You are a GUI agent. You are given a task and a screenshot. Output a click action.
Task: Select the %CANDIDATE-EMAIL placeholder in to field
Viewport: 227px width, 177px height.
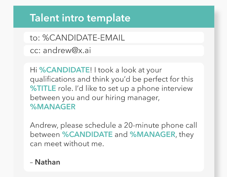pos(83,38)
